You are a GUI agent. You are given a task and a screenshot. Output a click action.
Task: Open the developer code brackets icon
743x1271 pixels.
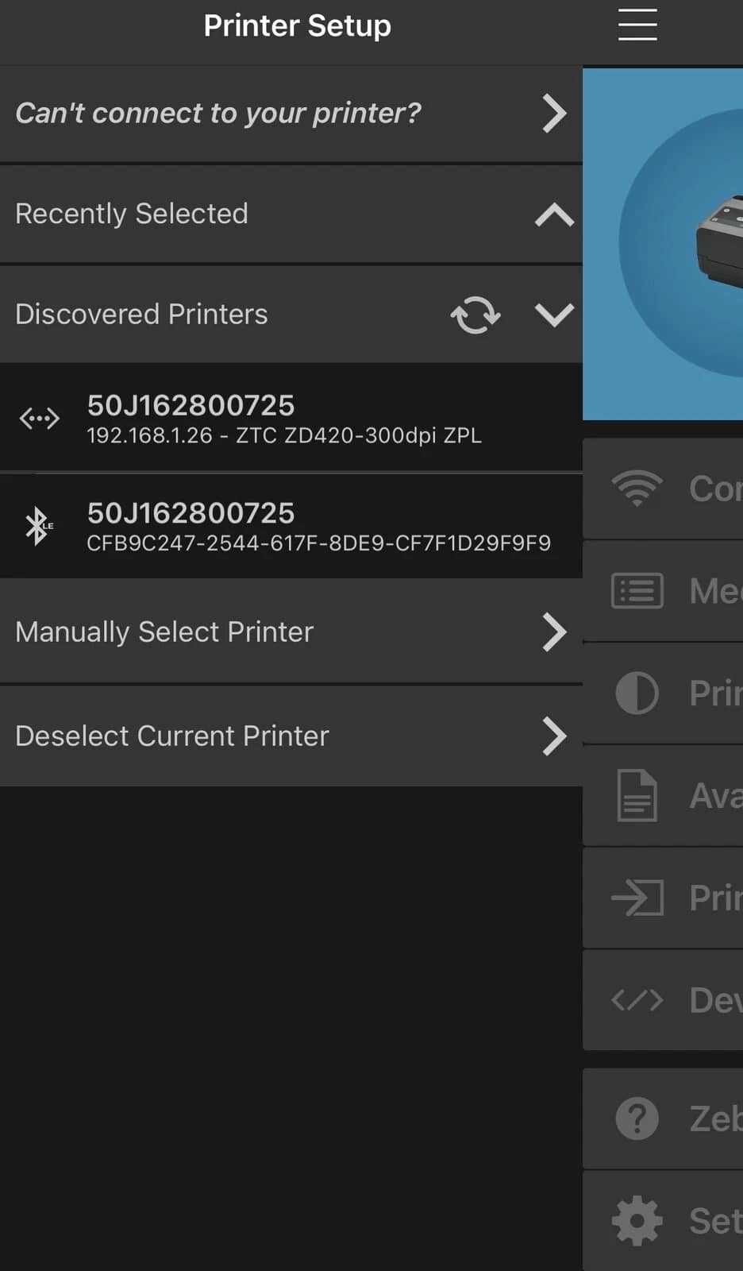[x=637, y=1000]
